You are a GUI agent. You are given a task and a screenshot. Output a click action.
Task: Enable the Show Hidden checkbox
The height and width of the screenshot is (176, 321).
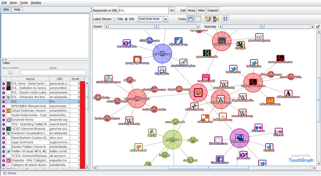tap(11, 72)
